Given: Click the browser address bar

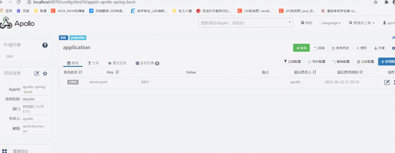Looking at the screenshot, I should (197, 2).
